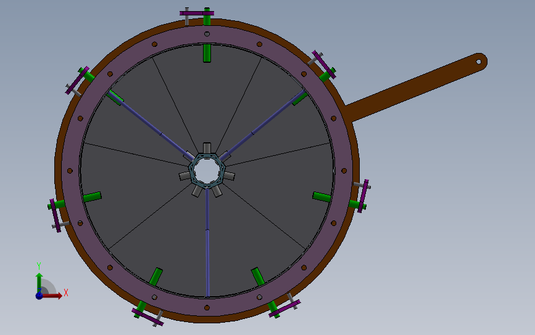
Task: Click the blue Z axis sphere of the triad
Action: (39, 296)
